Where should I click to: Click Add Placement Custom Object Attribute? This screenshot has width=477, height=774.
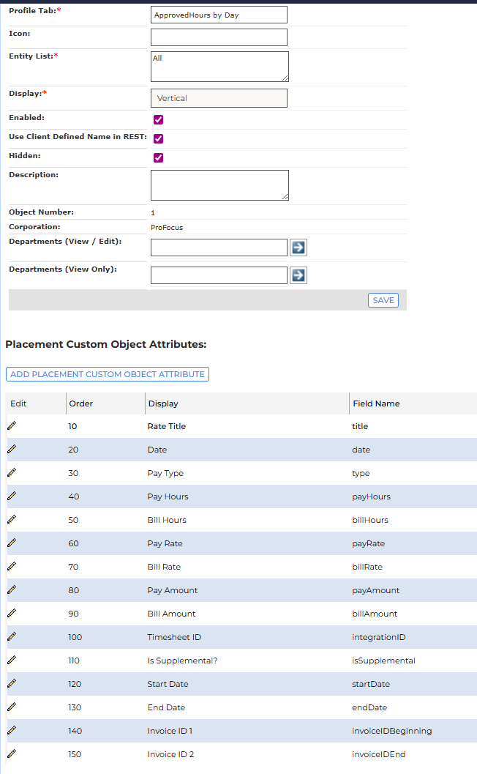tap(108, 374)
